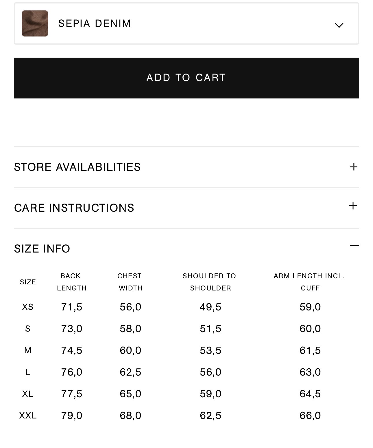Collapse Size Info using minus icon
Viewport: 373px width, 448px height.
tap(354, 246)
